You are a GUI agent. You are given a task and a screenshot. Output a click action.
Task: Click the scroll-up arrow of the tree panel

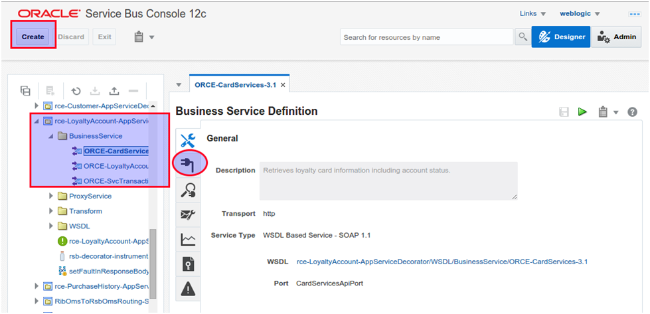pyautogui.click(x=153, y=106)
